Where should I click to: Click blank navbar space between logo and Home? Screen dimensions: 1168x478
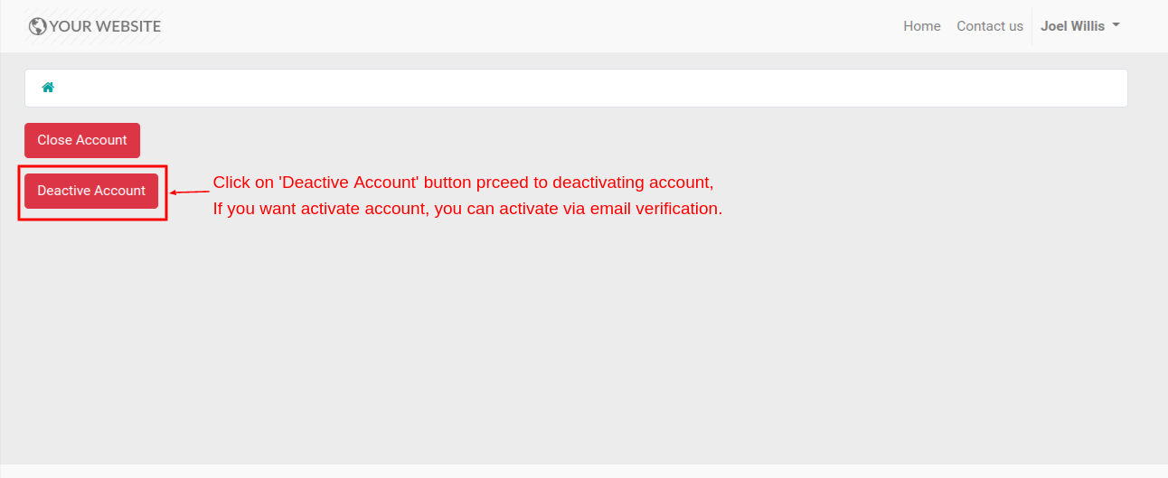click(532, 26)
